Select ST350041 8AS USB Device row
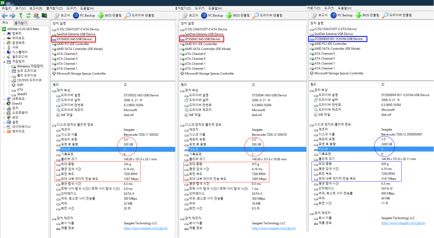 click(x=202, y=39)
